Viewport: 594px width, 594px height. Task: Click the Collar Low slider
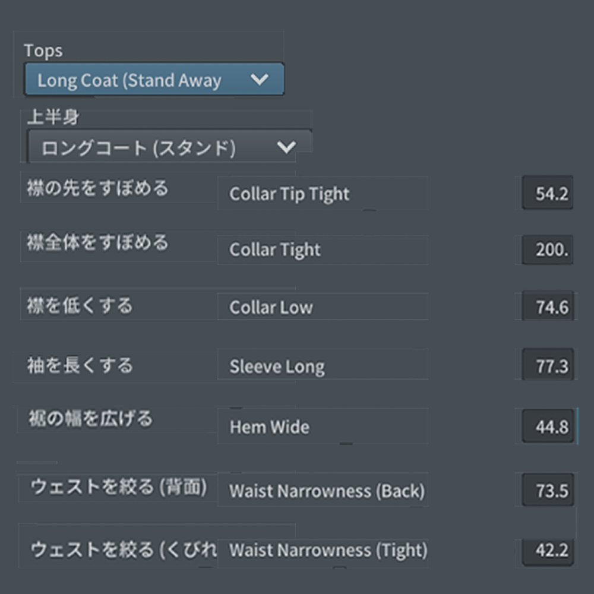point(324,307)
